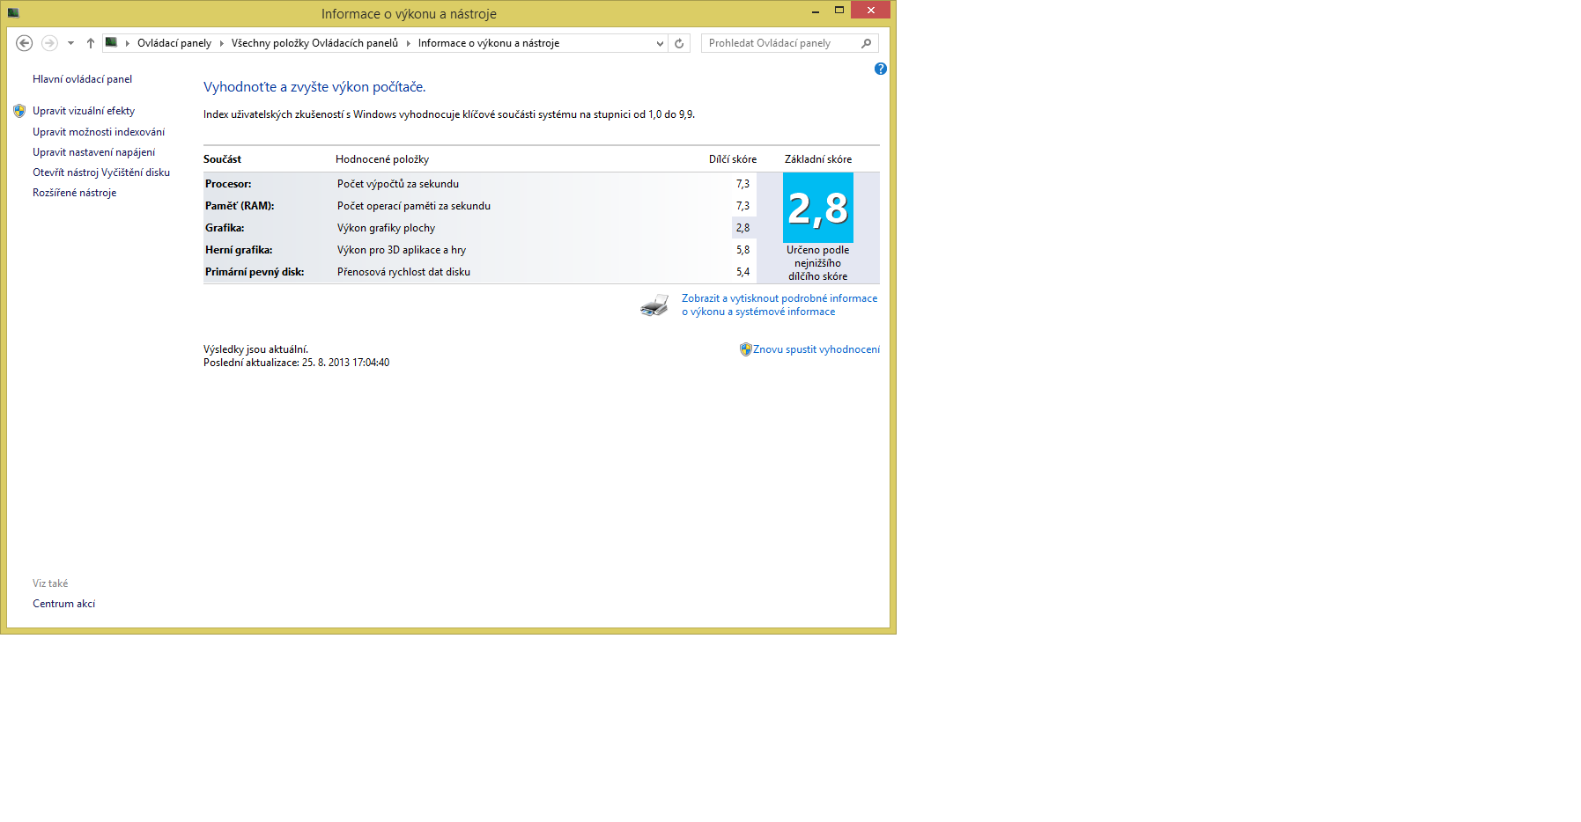Maximize the Informace o výkonu window
1581x822 pixels.
839,11
